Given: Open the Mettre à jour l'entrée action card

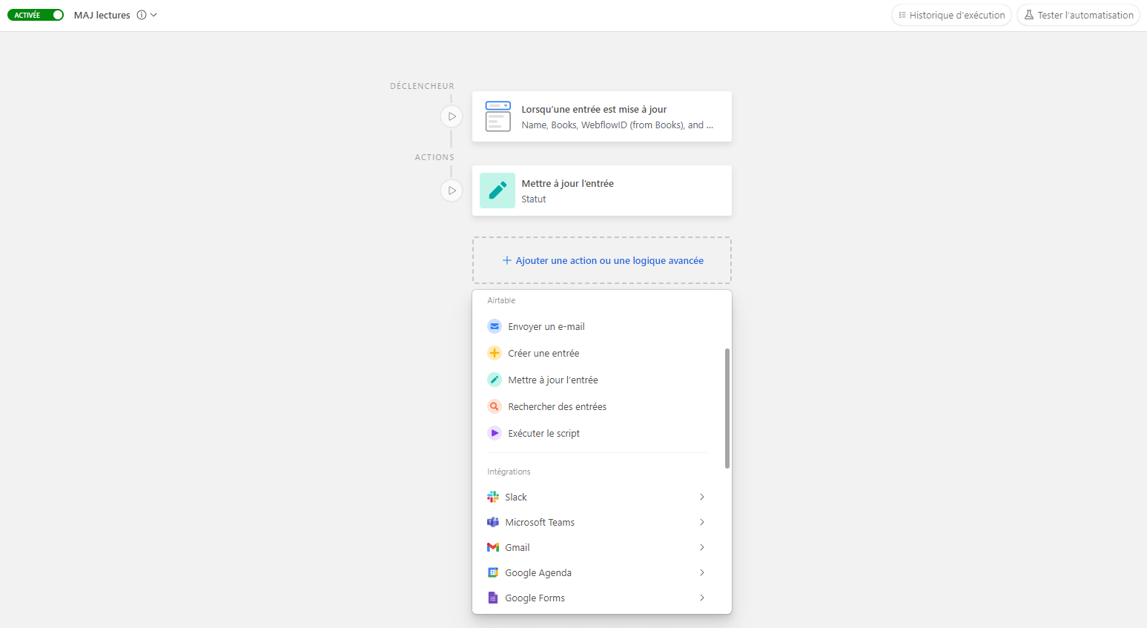Looking at the screenshot, I should 602,191.
